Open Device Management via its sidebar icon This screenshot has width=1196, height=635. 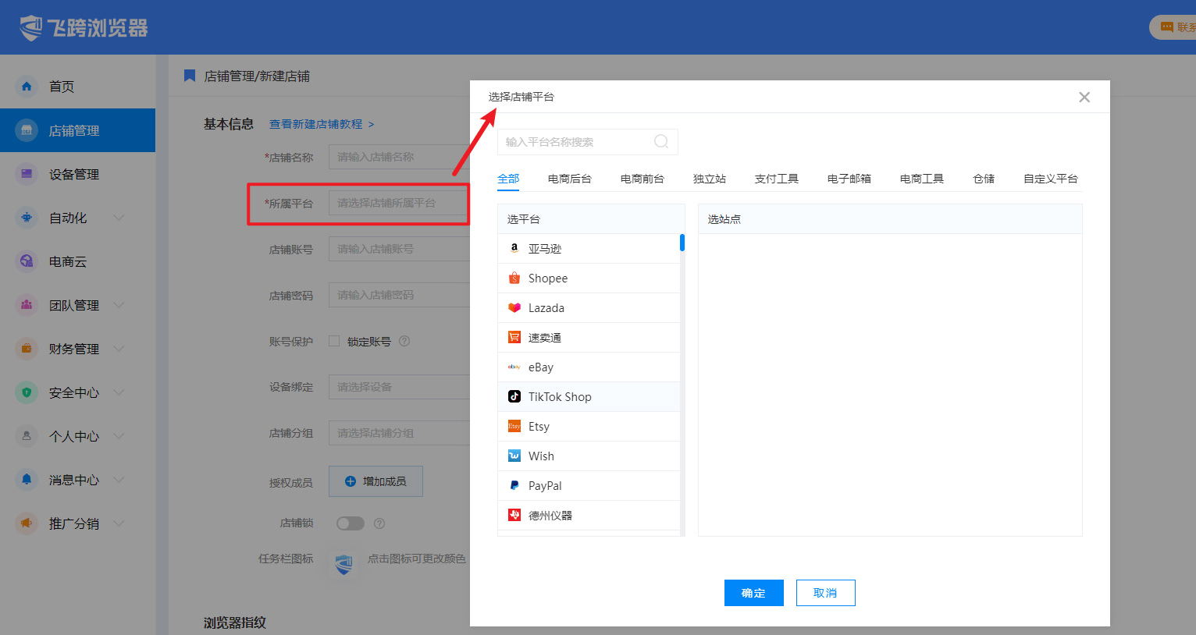27,174
